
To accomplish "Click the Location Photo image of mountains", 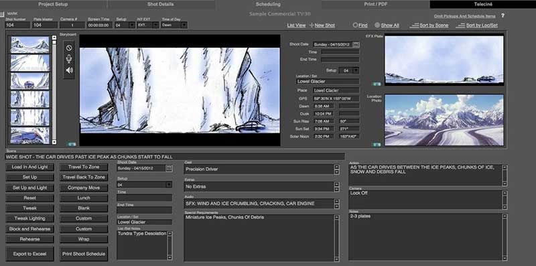I will coord(444,120).
